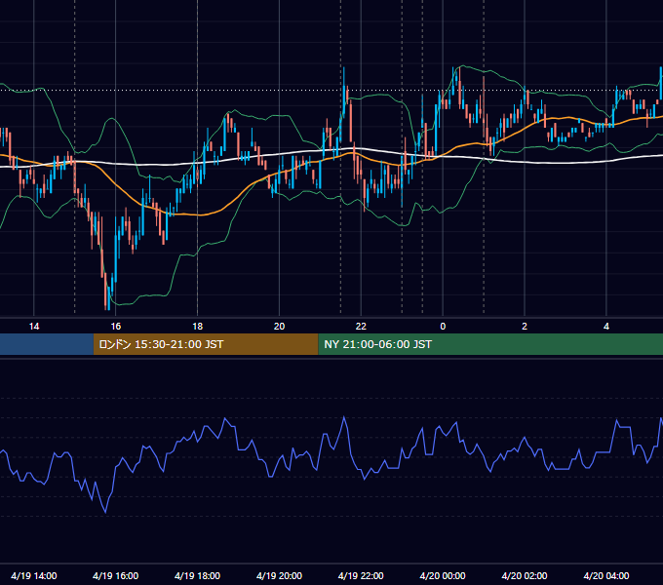663x585 pixels.
Task: Click the 4/19 20:00 time label
Action: [279, 575]
